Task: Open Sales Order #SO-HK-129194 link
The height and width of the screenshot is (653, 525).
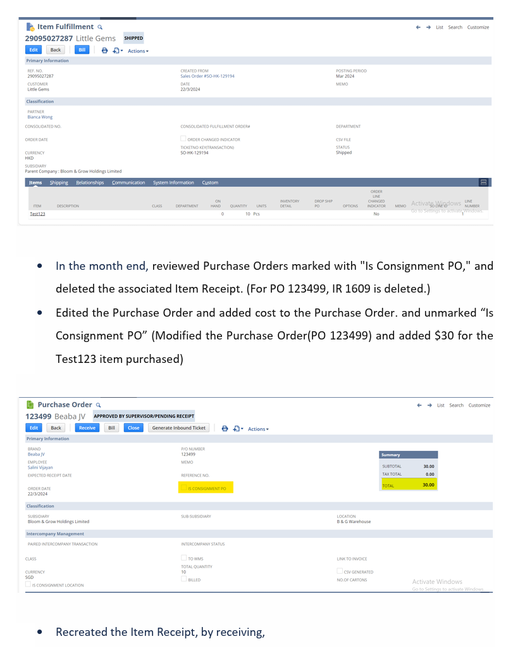Action: (207, 76)
